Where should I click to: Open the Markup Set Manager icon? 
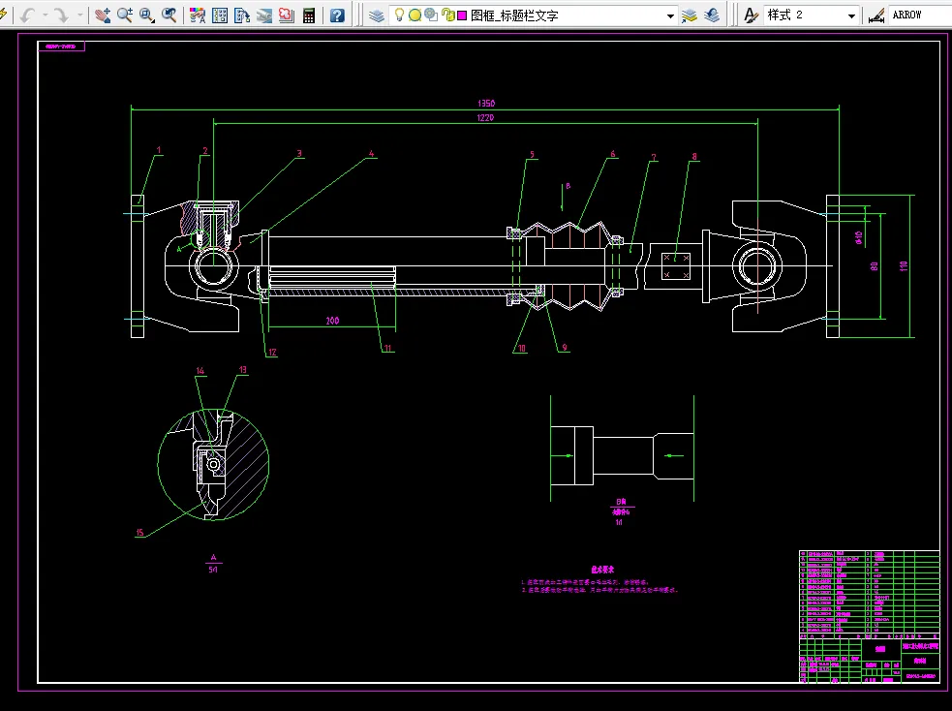coord(286,15)
